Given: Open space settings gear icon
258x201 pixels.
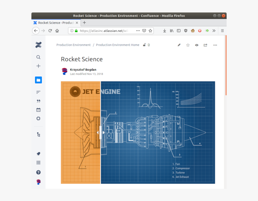Looking at the screenshot, I should click(38, 118).
